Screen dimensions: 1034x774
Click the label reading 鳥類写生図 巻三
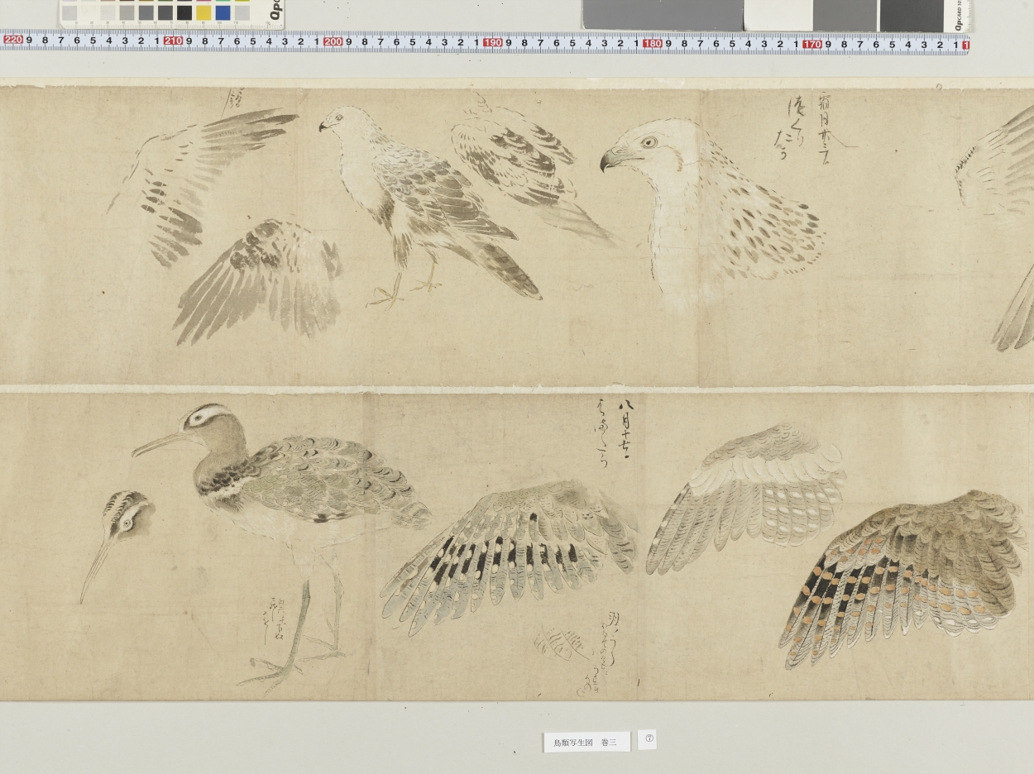click(x=586, y=743)
